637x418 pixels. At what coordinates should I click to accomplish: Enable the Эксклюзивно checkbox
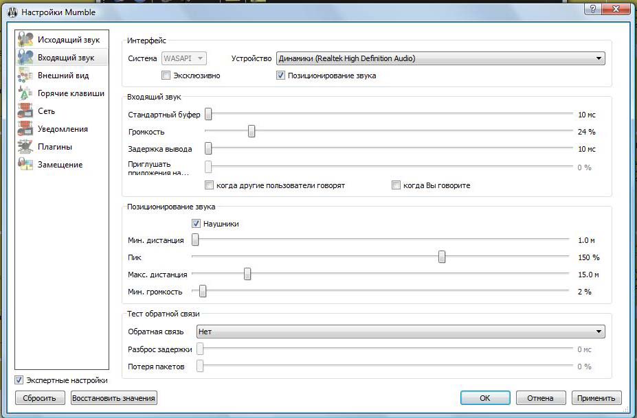[166, 76]
